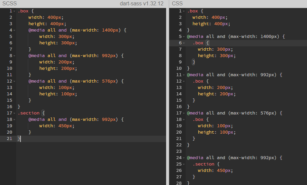The height and width of the screenshot is (185, 307).
Task: Collapse the .box block at SCSS line 1
Action: click(x=14, y=11)
